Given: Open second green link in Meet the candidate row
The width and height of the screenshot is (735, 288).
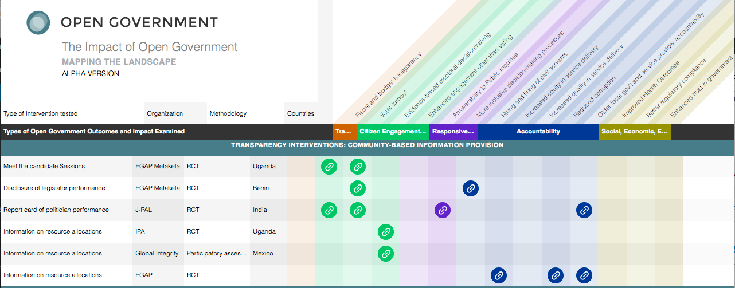Looking at the screenshot, I should coord(358,167).
